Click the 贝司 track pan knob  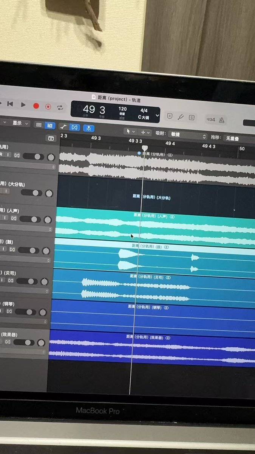(45, 281)
